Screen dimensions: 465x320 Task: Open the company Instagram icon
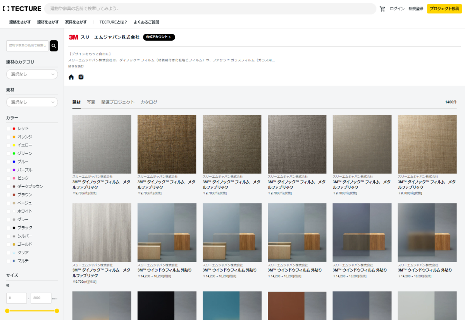[81, 77]
